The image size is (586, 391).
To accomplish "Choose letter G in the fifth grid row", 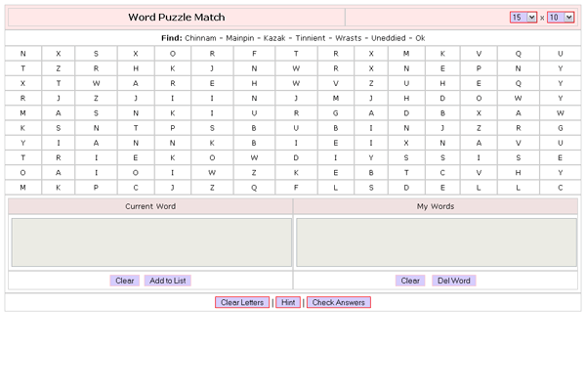I will pos(335,112).
